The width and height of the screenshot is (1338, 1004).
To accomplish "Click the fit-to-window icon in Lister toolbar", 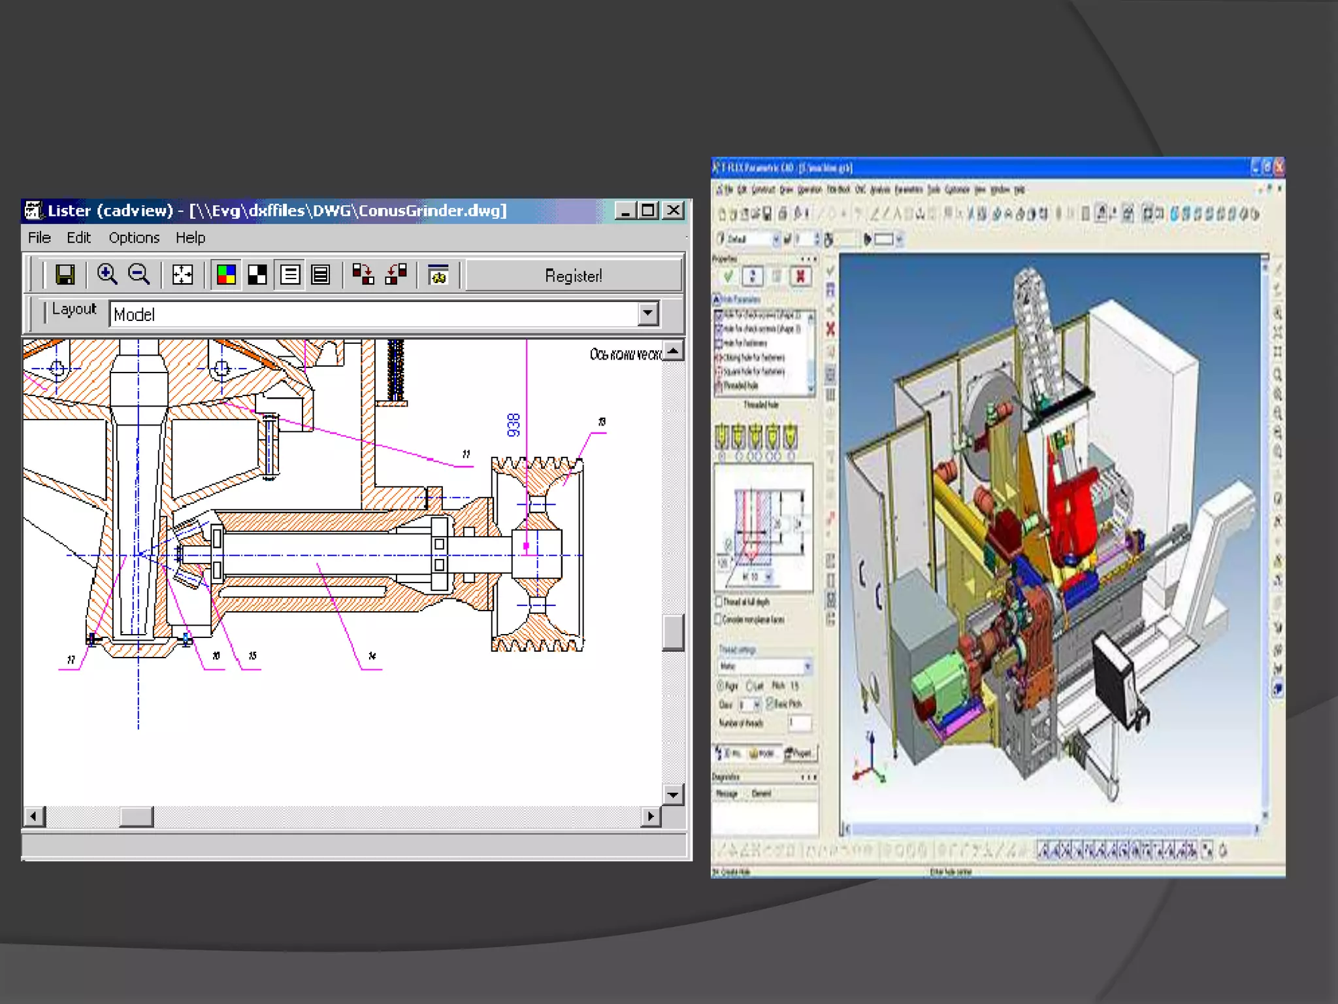I will 182,275.
